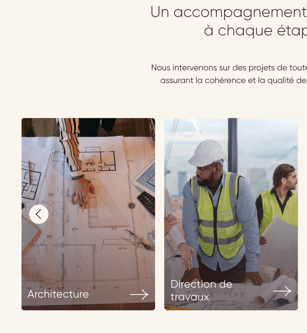
Task: Click the heading 'Un accompagnement'
Action: click(229, 12)
